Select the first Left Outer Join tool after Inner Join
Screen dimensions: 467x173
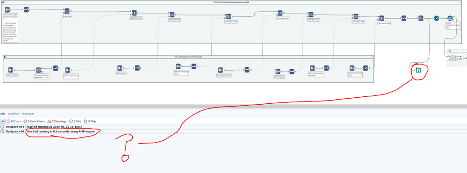[134, 13]
